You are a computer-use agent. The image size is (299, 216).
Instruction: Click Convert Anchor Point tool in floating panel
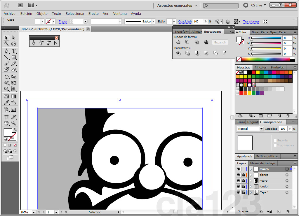pos(55,43)
